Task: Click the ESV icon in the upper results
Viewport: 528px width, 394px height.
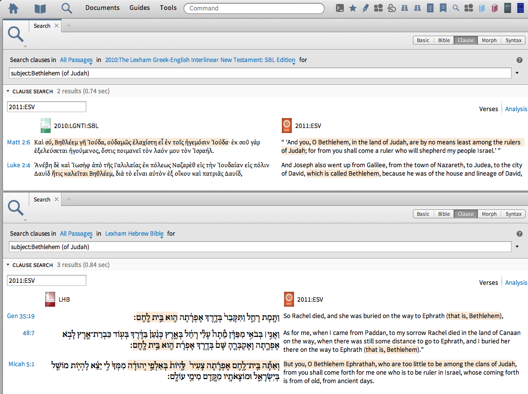Action: [286, 126]
